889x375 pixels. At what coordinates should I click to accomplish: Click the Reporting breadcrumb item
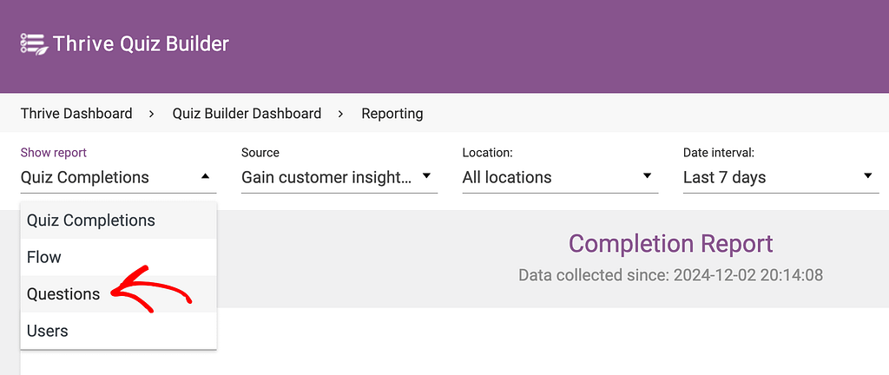click(x=392, y=114)
